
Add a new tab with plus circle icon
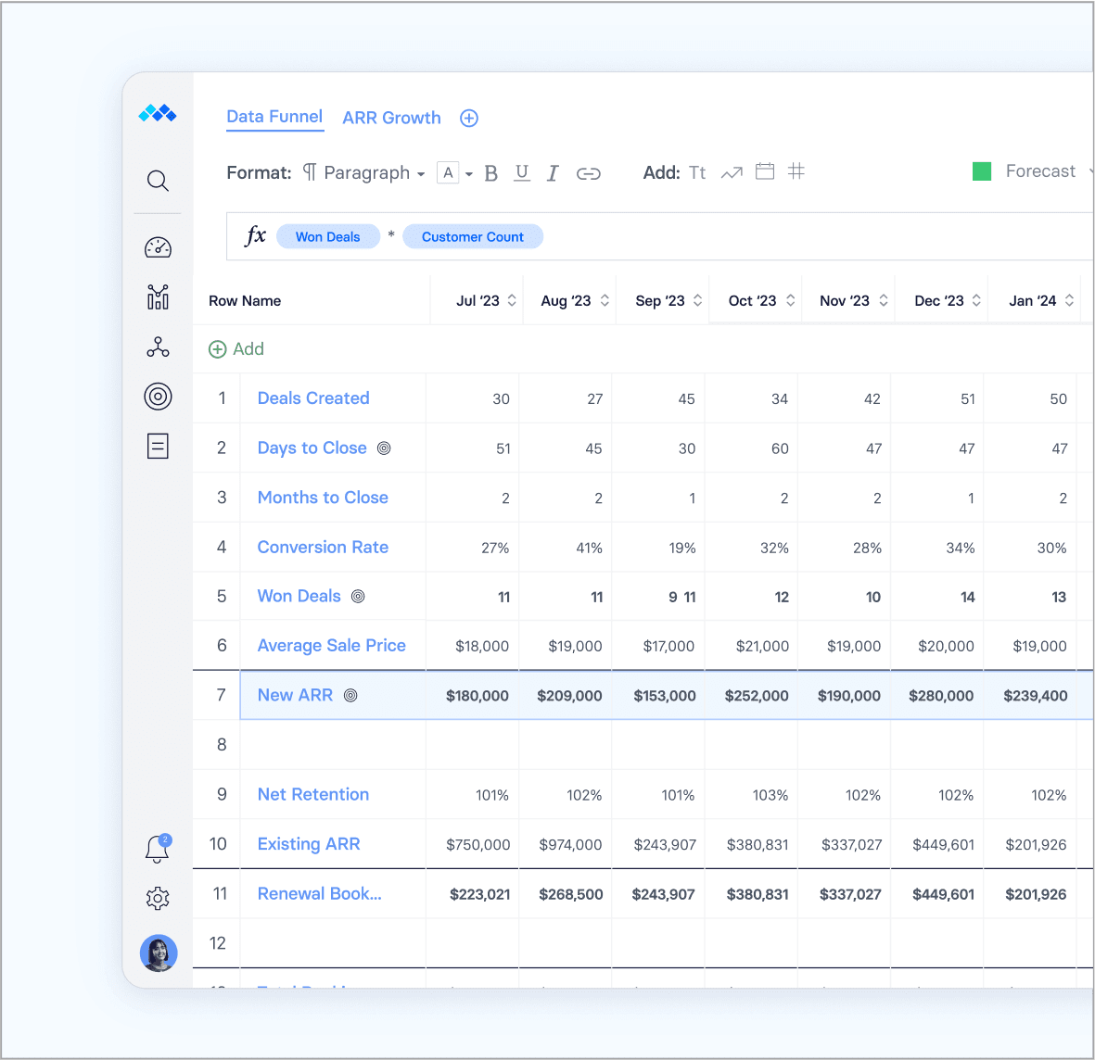(x=469, y=118)
